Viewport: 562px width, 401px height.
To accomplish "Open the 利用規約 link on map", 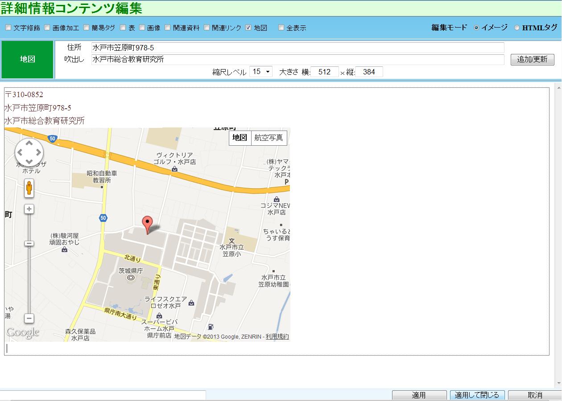I will point(277,336).
